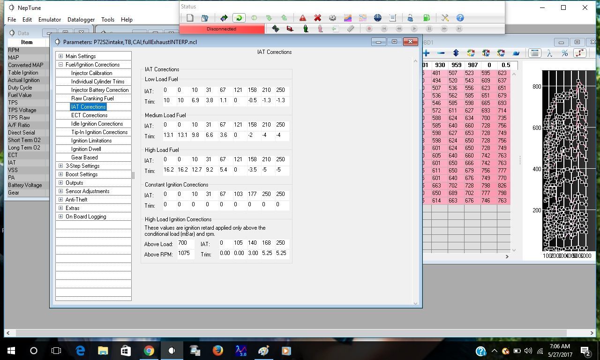Viewport: 600px width, 360px height.
Task: Click the new blank document icon
Action: pyautogui.click(x=190, y=18)
